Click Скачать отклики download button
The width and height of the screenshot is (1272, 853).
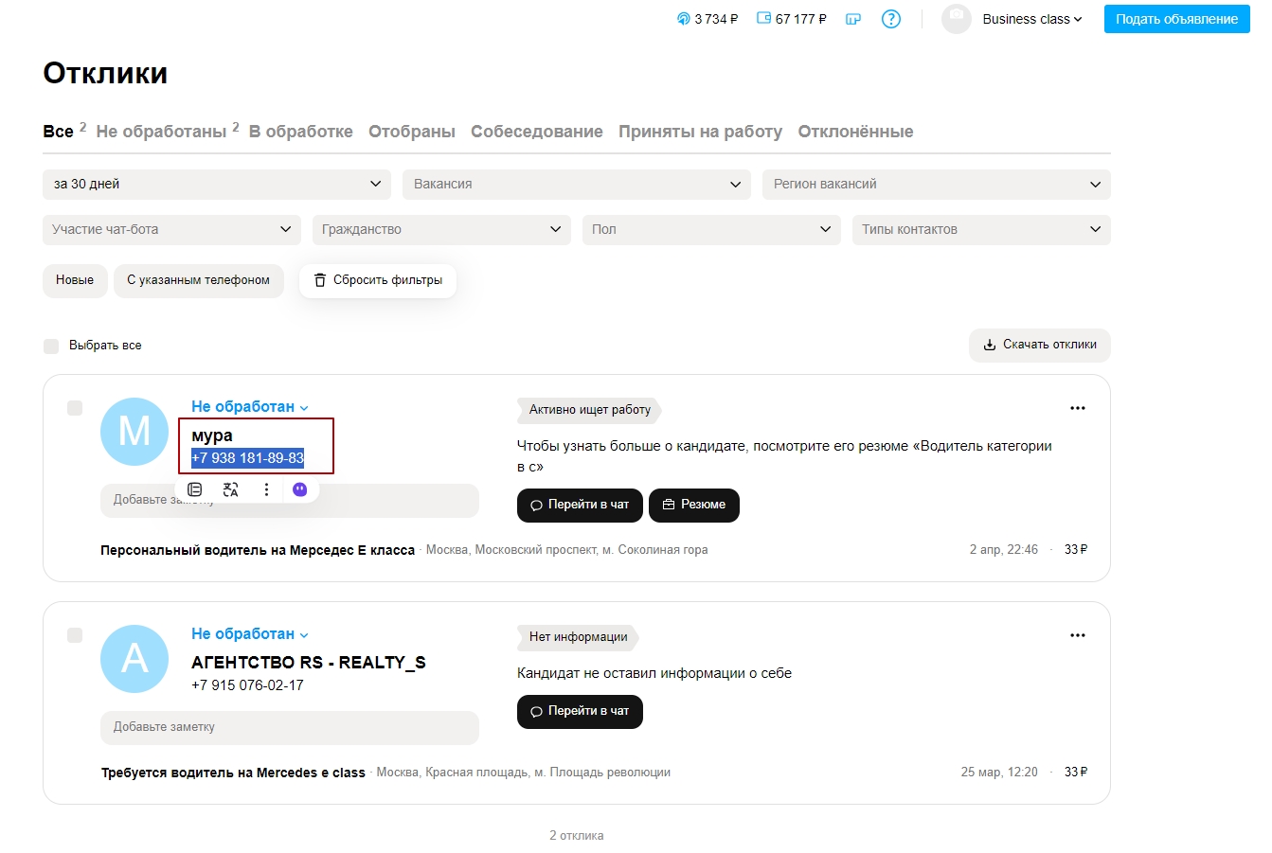pos(1039,346)
